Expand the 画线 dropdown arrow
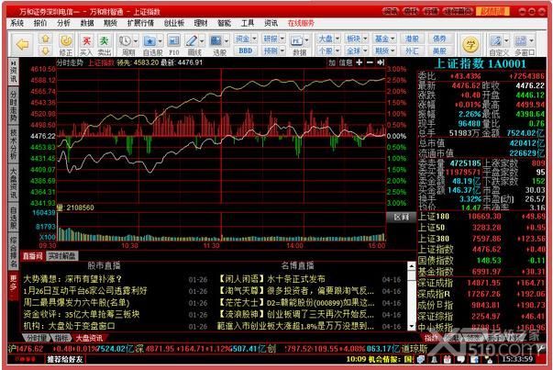Image resolution: width=553 pixels, height=370 pixels. [202, 41]
